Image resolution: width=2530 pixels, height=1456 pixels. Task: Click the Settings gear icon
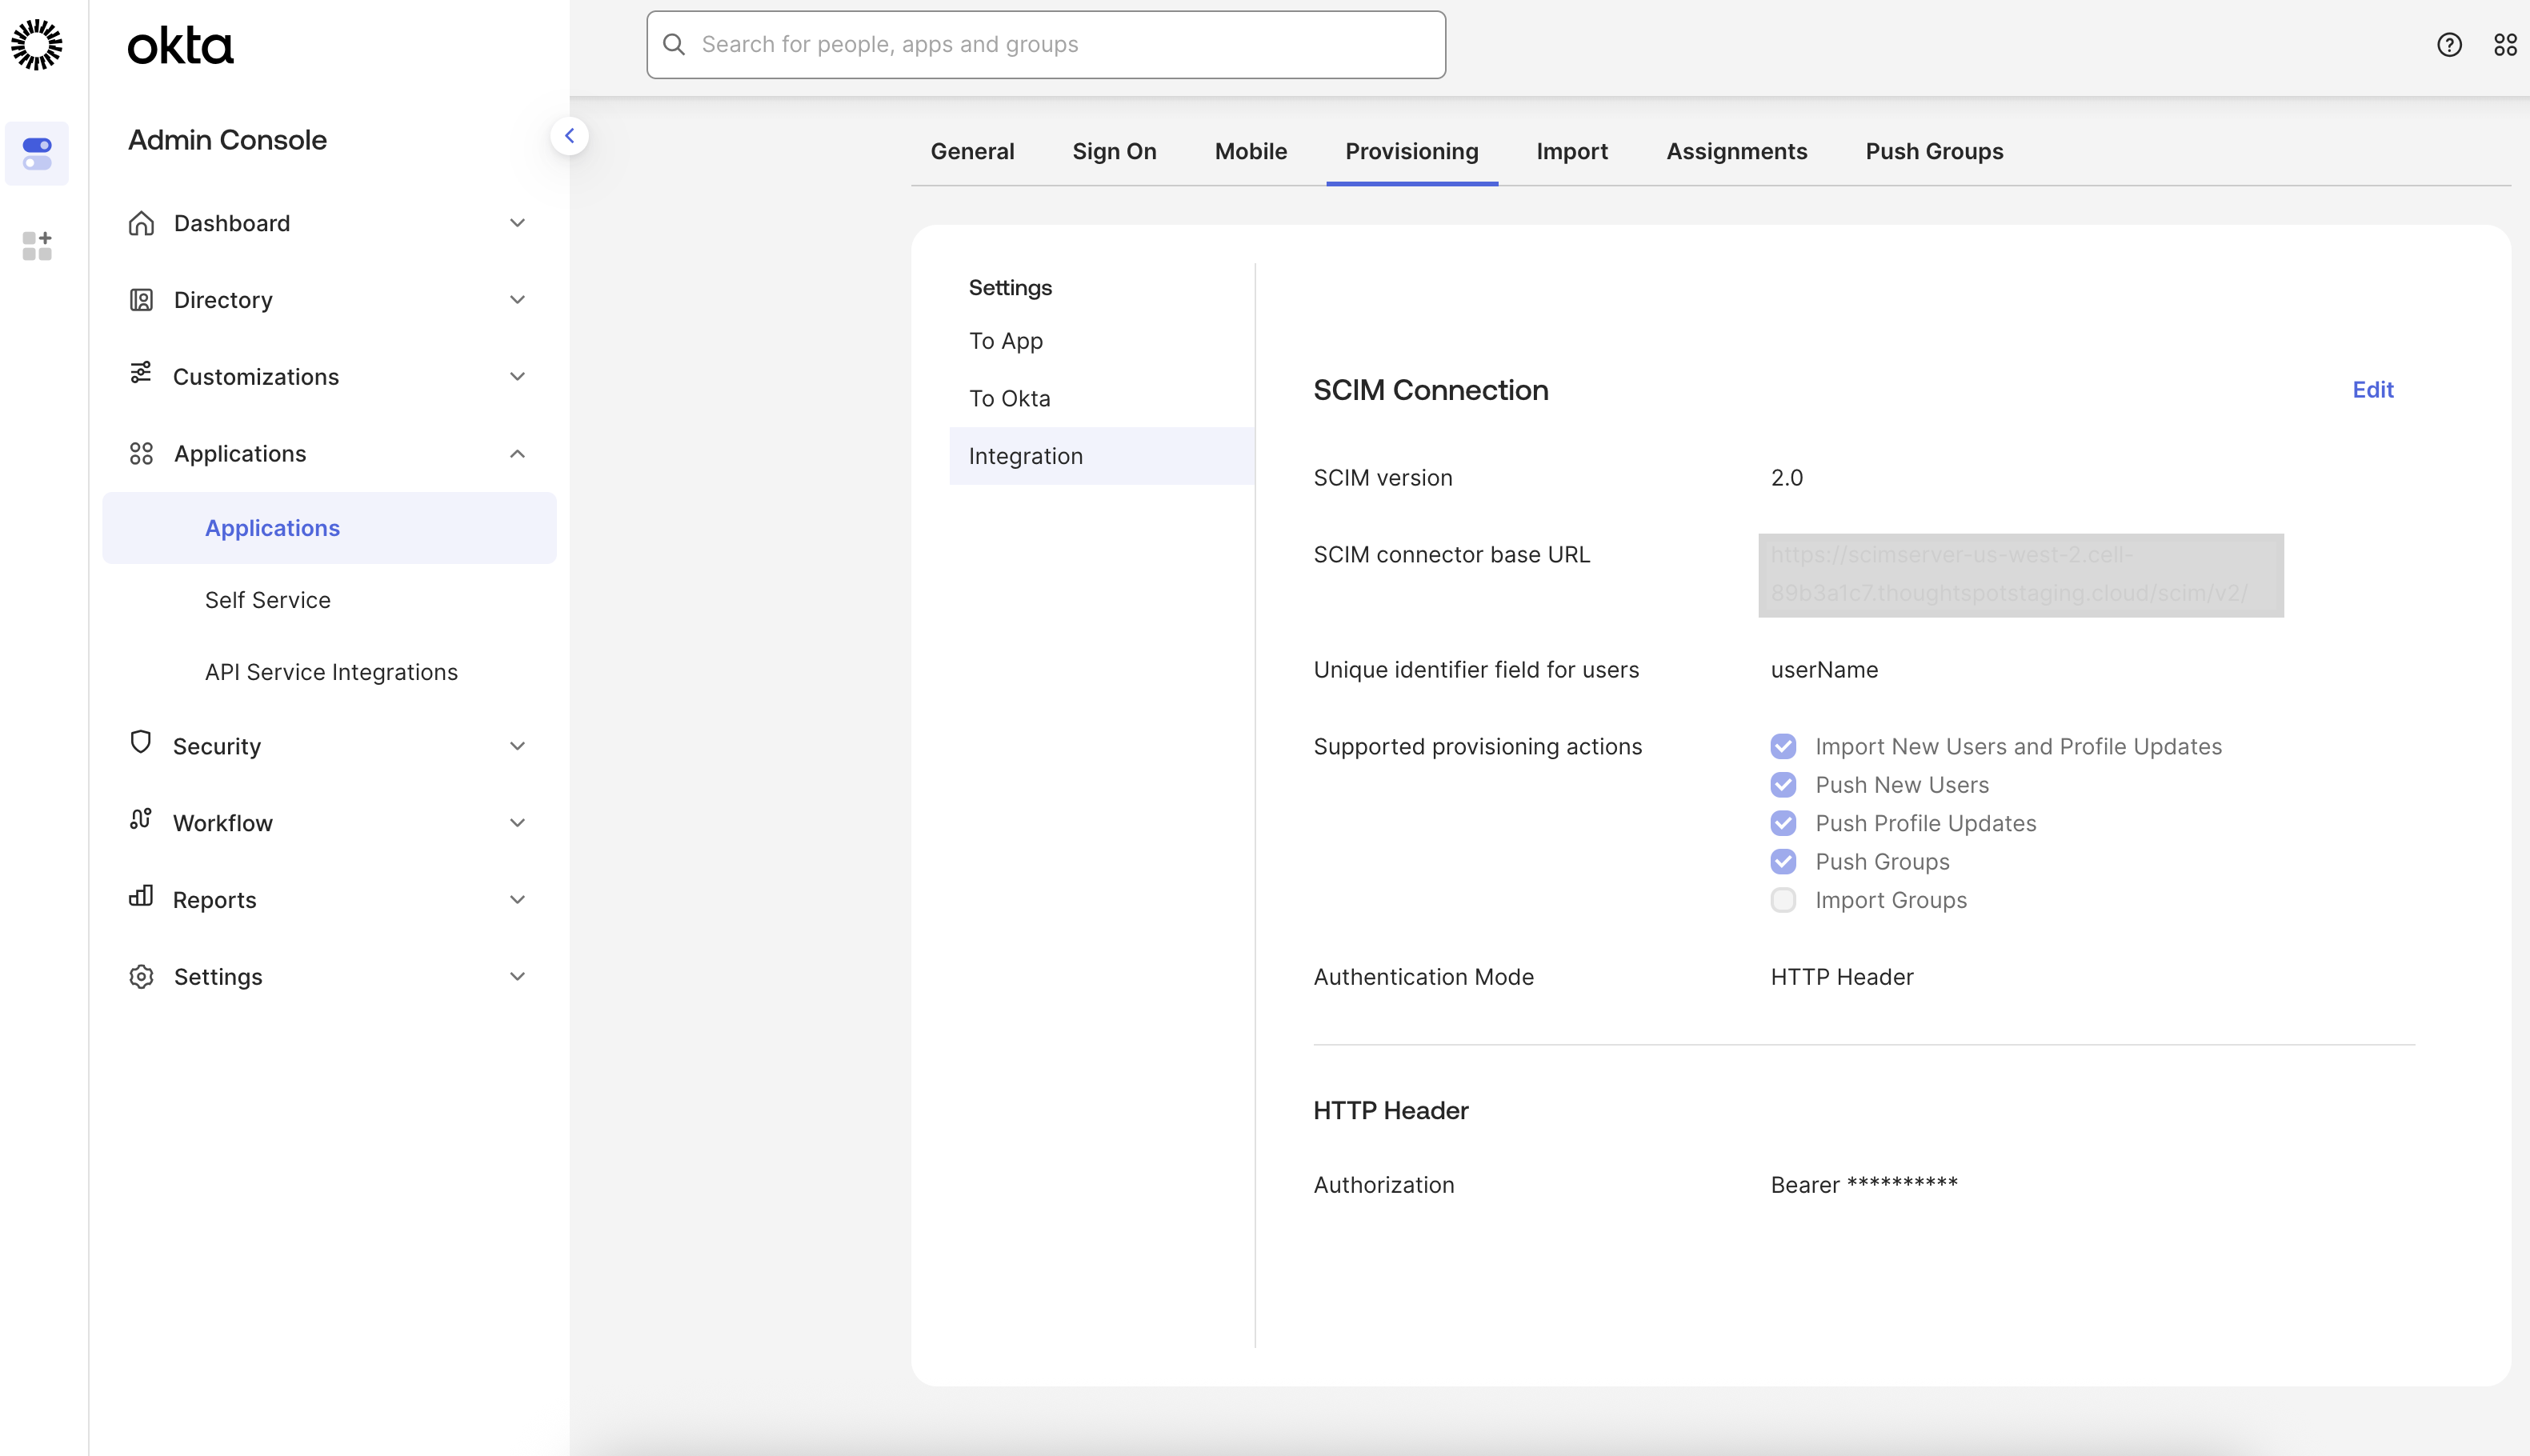(x=141, y=976)
